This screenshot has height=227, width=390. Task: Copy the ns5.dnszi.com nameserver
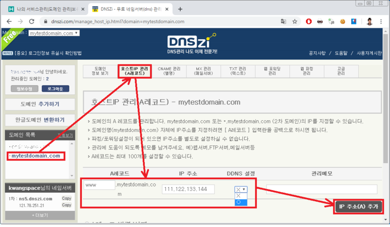(67, 198)
